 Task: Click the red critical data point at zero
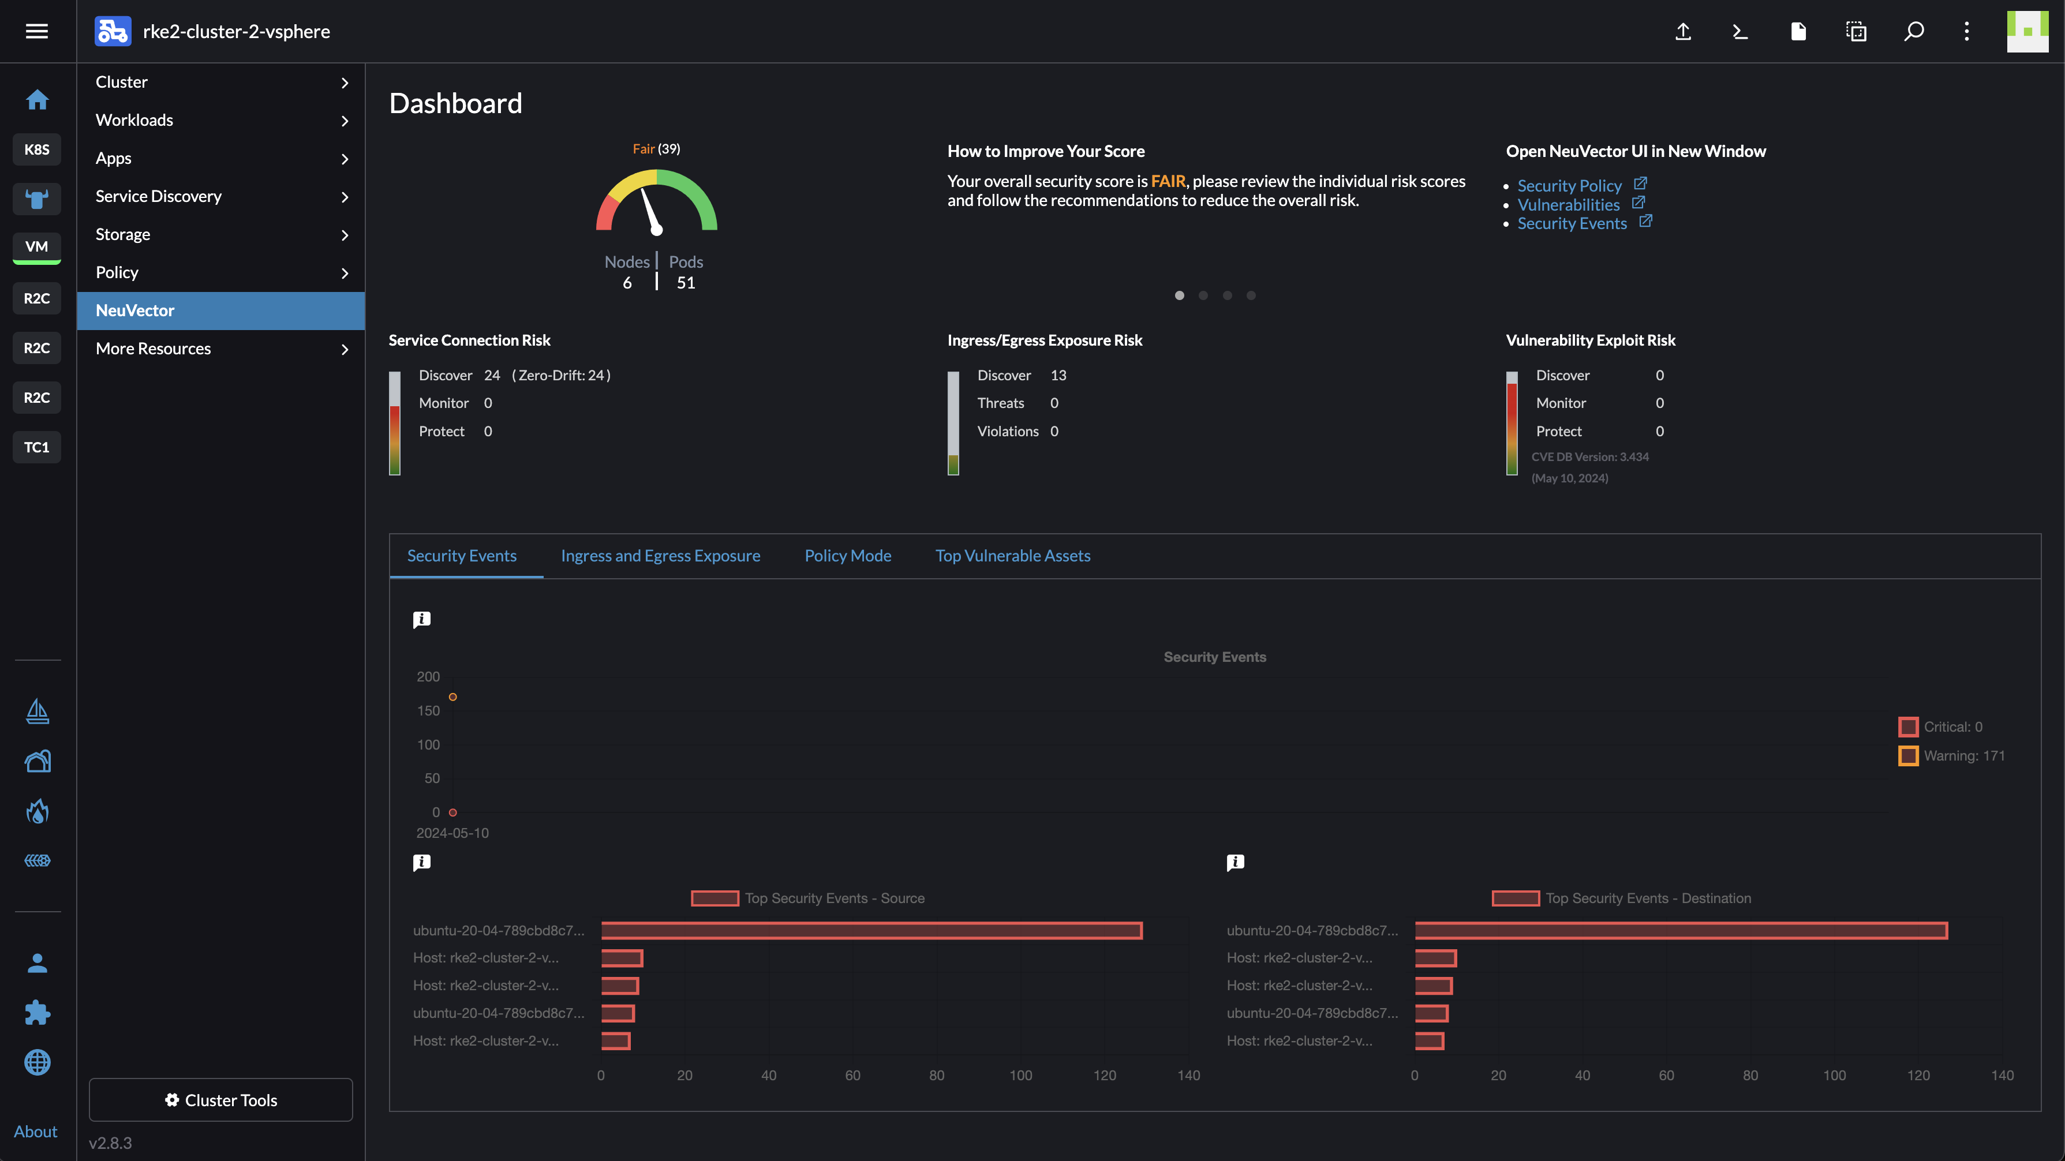453,812
